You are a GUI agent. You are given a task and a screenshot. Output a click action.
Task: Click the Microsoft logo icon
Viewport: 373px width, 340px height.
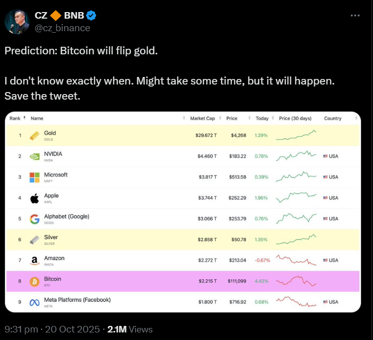coord(34,178)
